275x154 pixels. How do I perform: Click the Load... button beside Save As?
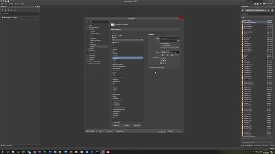point(127,125)
